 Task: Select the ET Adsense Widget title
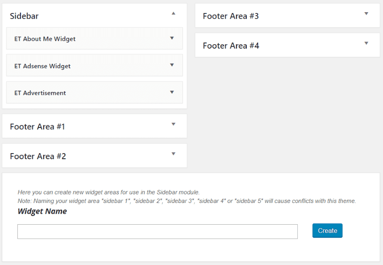[42, 66]
